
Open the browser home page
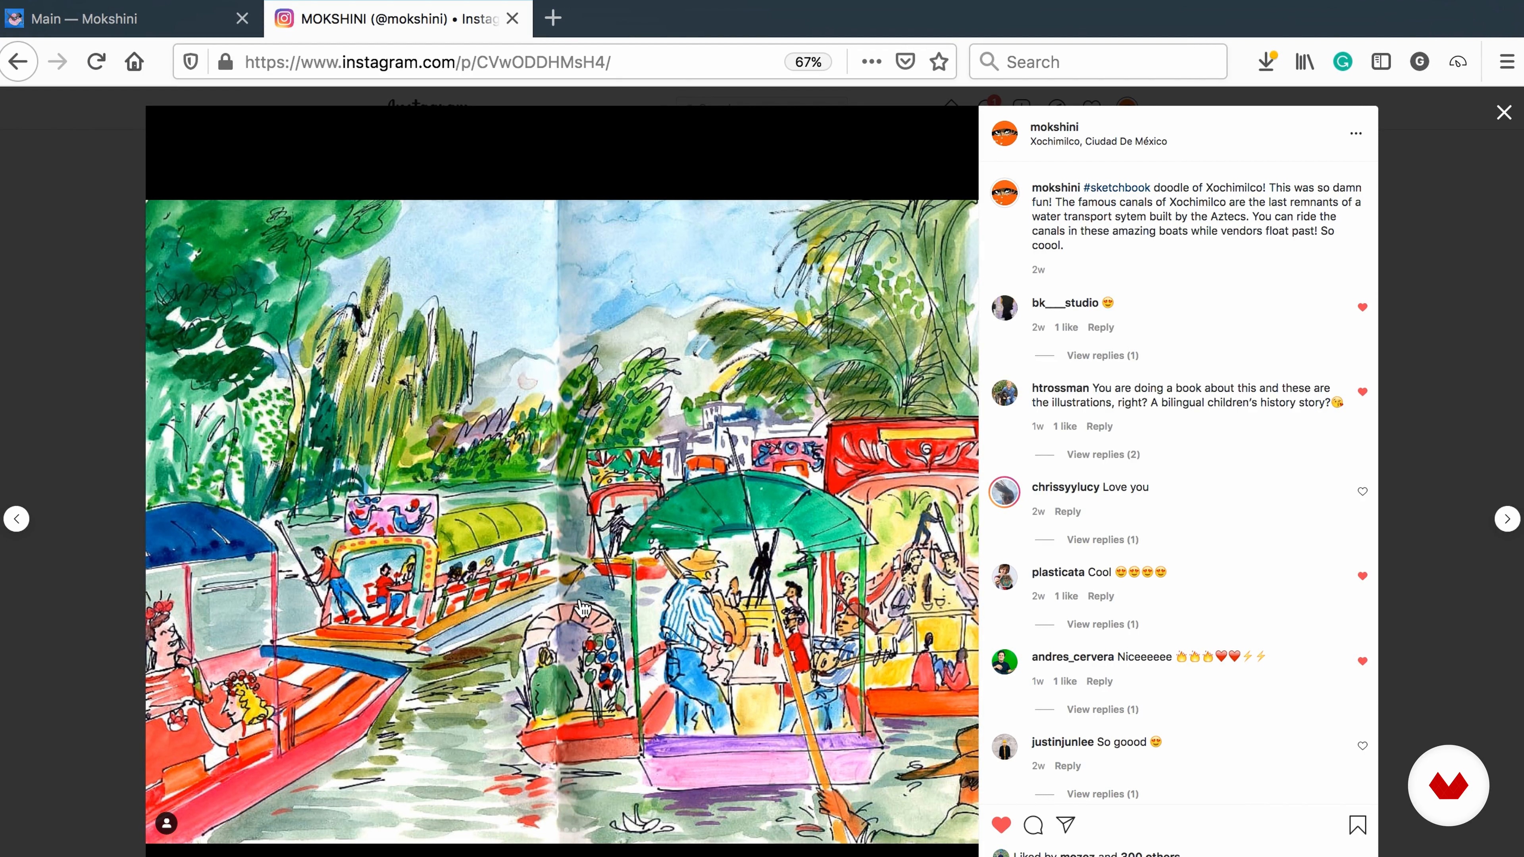[134, 61]
